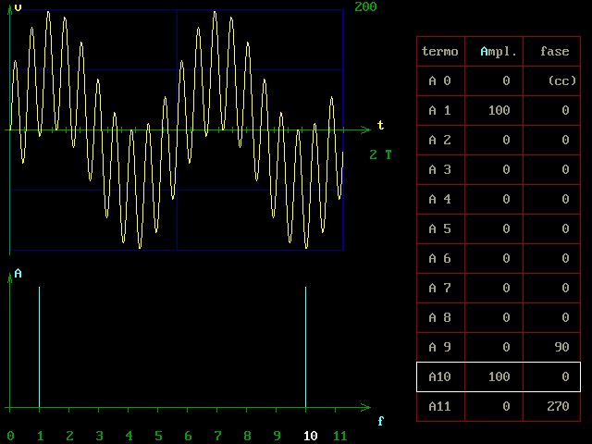The width and height of the screenshot is (592, 444).
Task: Select the A 9 term label
Action: [x=440, y=348]
